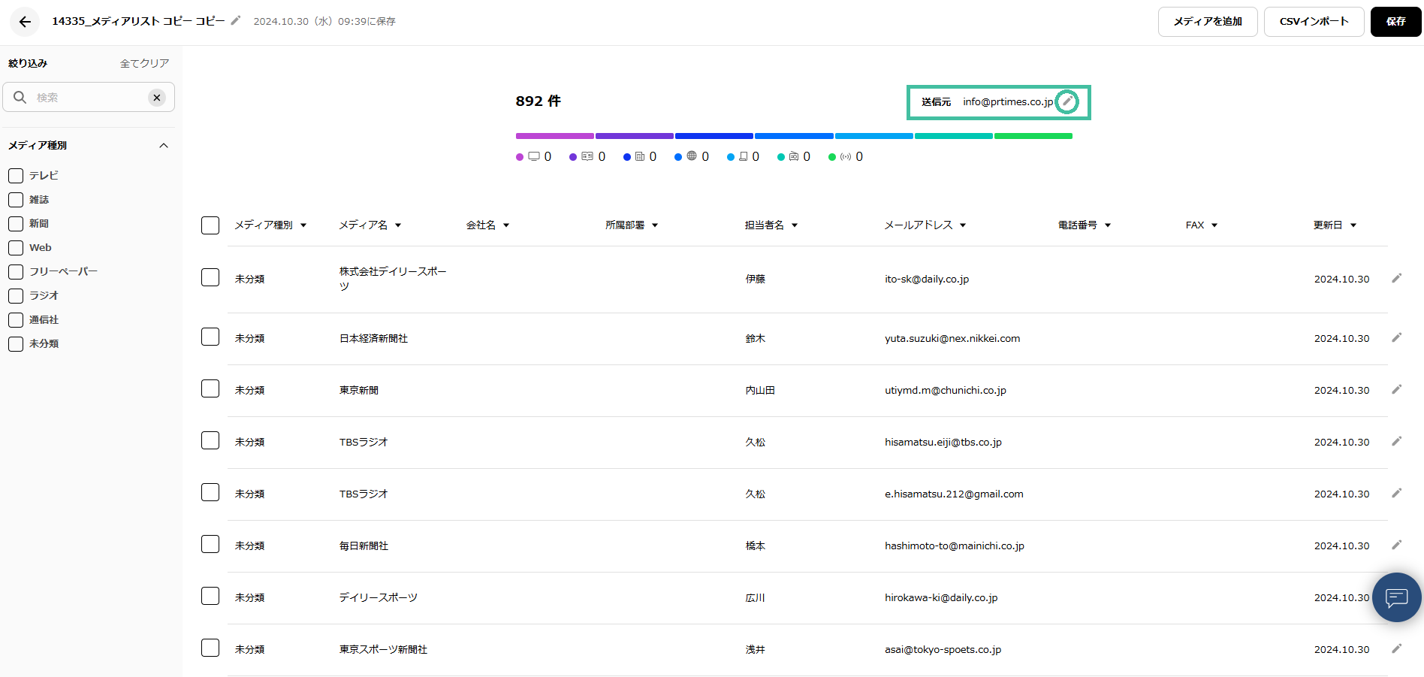Click the green segment of the color bar

coord(1033,136)
